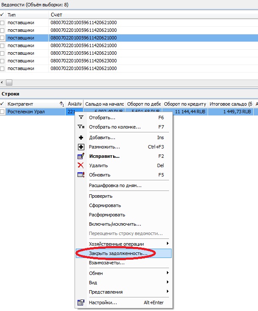Expand the Обмен submenu arrow
258x311 pixels.
point(168,273)
